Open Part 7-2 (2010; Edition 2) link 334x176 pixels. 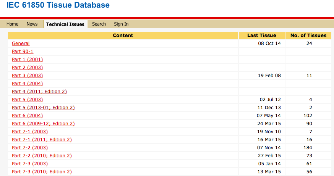[x=42, y=155]
